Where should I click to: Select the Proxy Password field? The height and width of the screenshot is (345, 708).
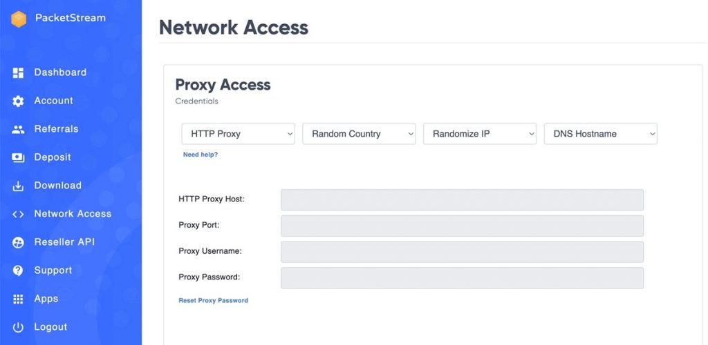(462, 278)
